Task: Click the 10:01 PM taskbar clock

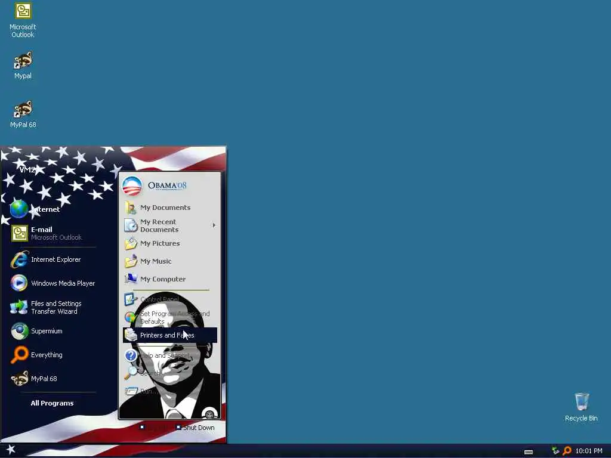Action: point(589,451)
